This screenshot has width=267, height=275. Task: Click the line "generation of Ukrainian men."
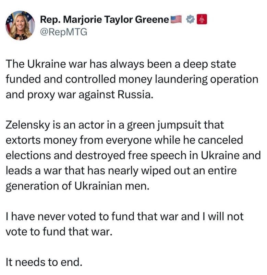tap(78, 186)
